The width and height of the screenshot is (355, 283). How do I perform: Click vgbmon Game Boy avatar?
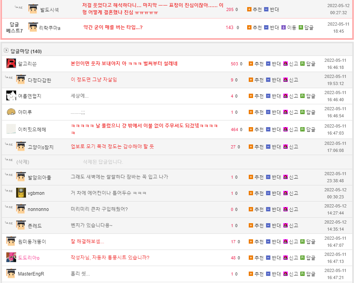[21, 192]
